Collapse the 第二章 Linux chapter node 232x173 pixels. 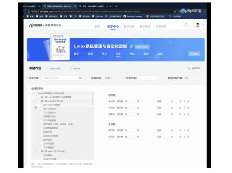36,101
